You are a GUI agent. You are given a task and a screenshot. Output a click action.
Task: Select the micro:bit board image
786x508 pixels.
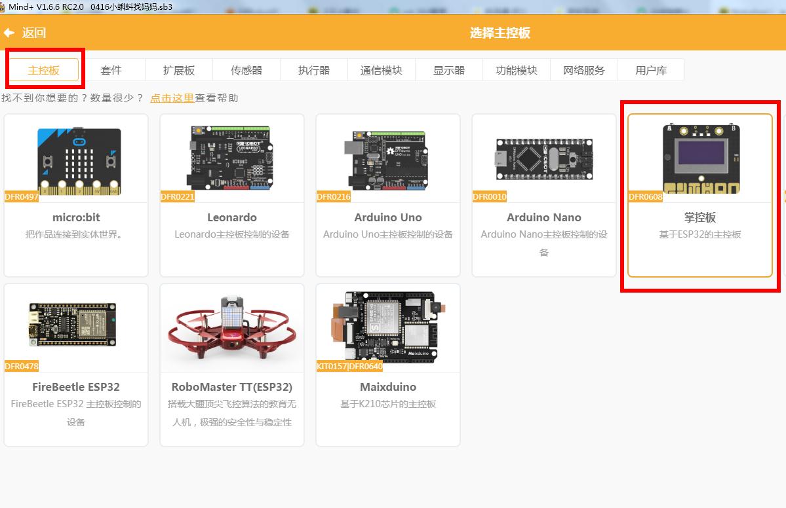pyautogui.click(x=79, y=161)
